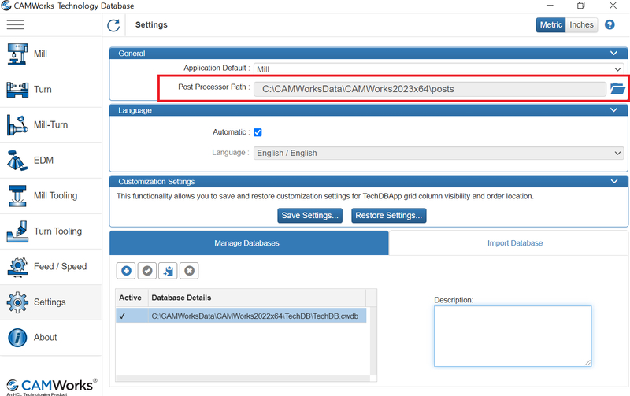The width and height of the screenshot is (630, 396).
Task: Click inside the Description text box
Action: coord(512,335)
